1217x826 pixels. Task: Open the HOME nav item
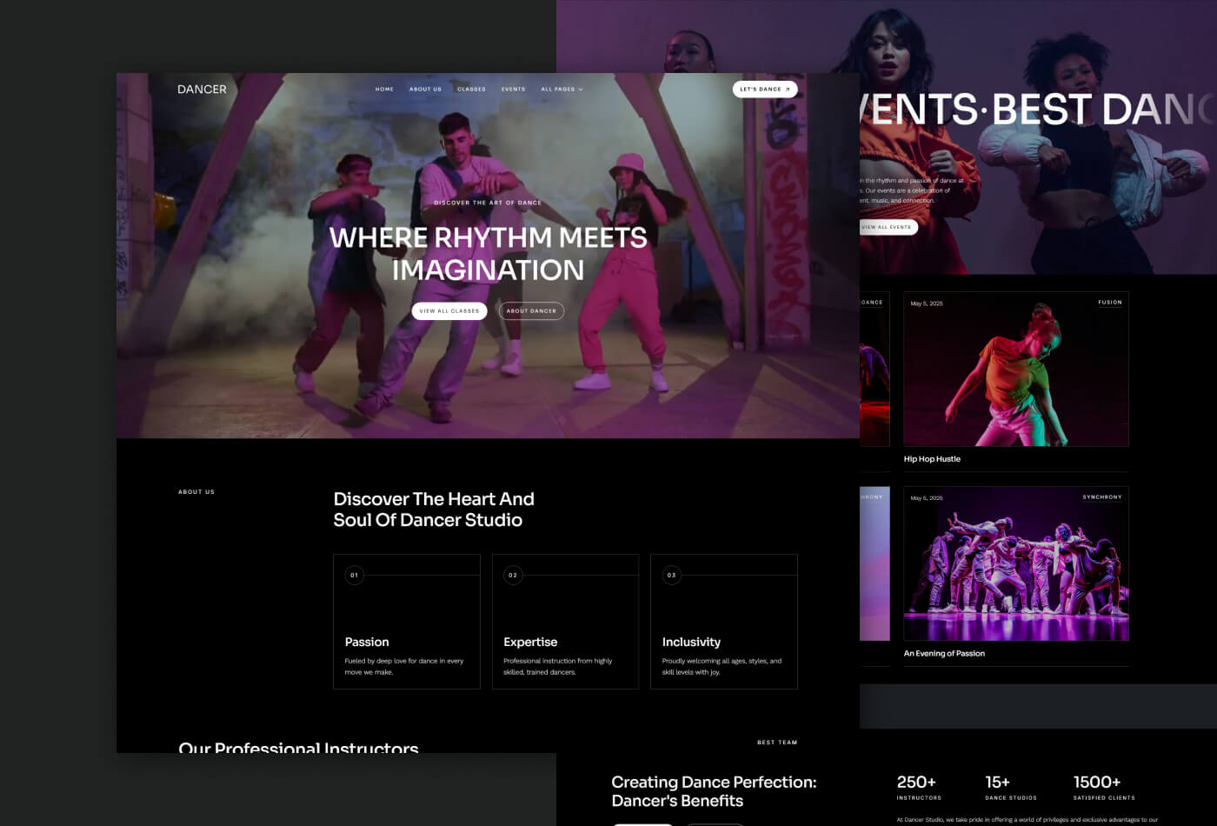(x=384, y=89)
